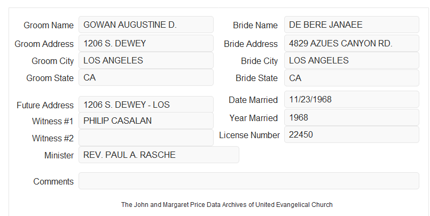This screenshot has height=216, width=430.
Task: Click the Bride Name field
Action: 351,25
